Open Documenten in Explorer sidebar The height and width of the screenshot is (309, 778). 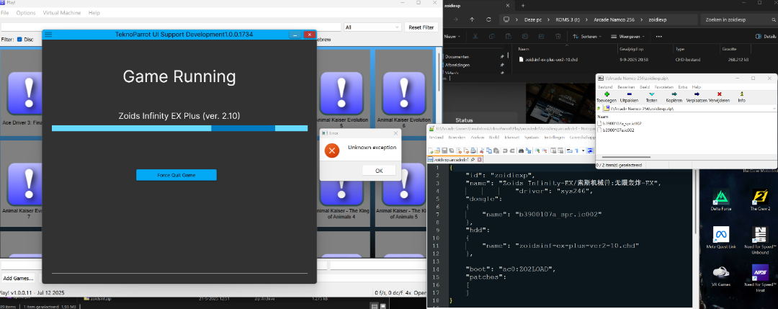[x=455, y=57]
